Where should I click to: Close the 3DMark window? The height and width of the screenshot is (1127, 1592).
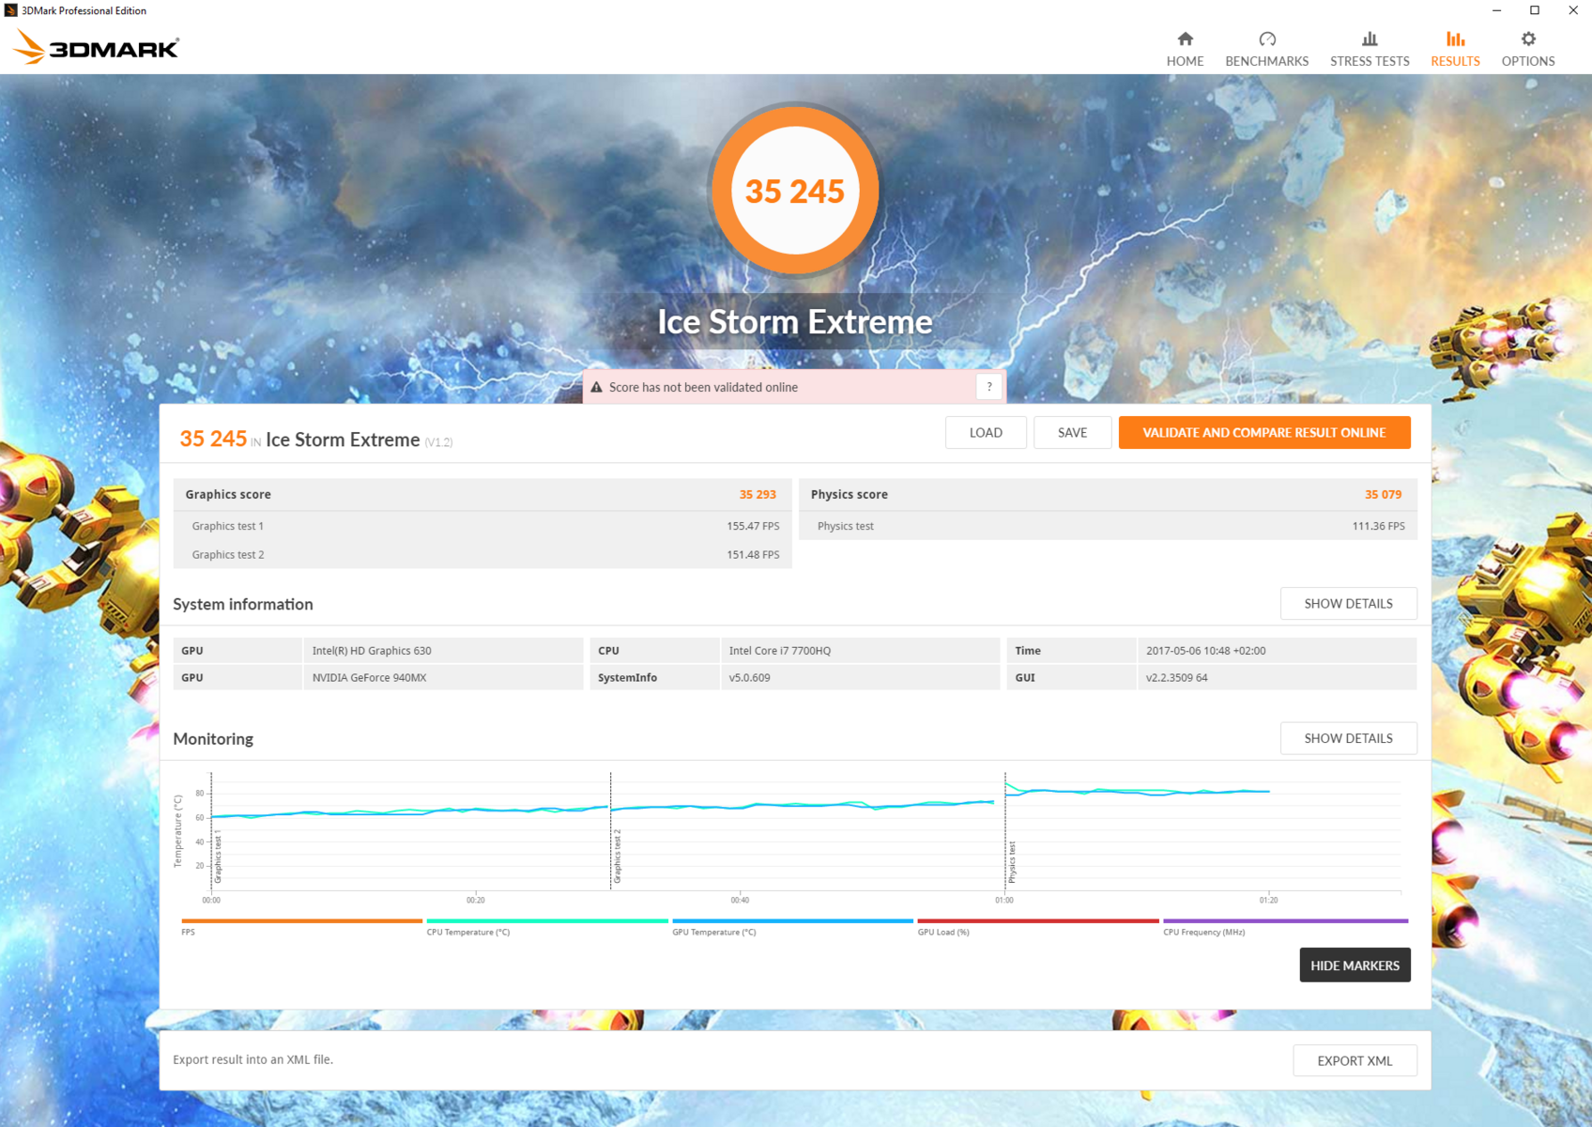pyautogui.click(x=1573, y=10)
